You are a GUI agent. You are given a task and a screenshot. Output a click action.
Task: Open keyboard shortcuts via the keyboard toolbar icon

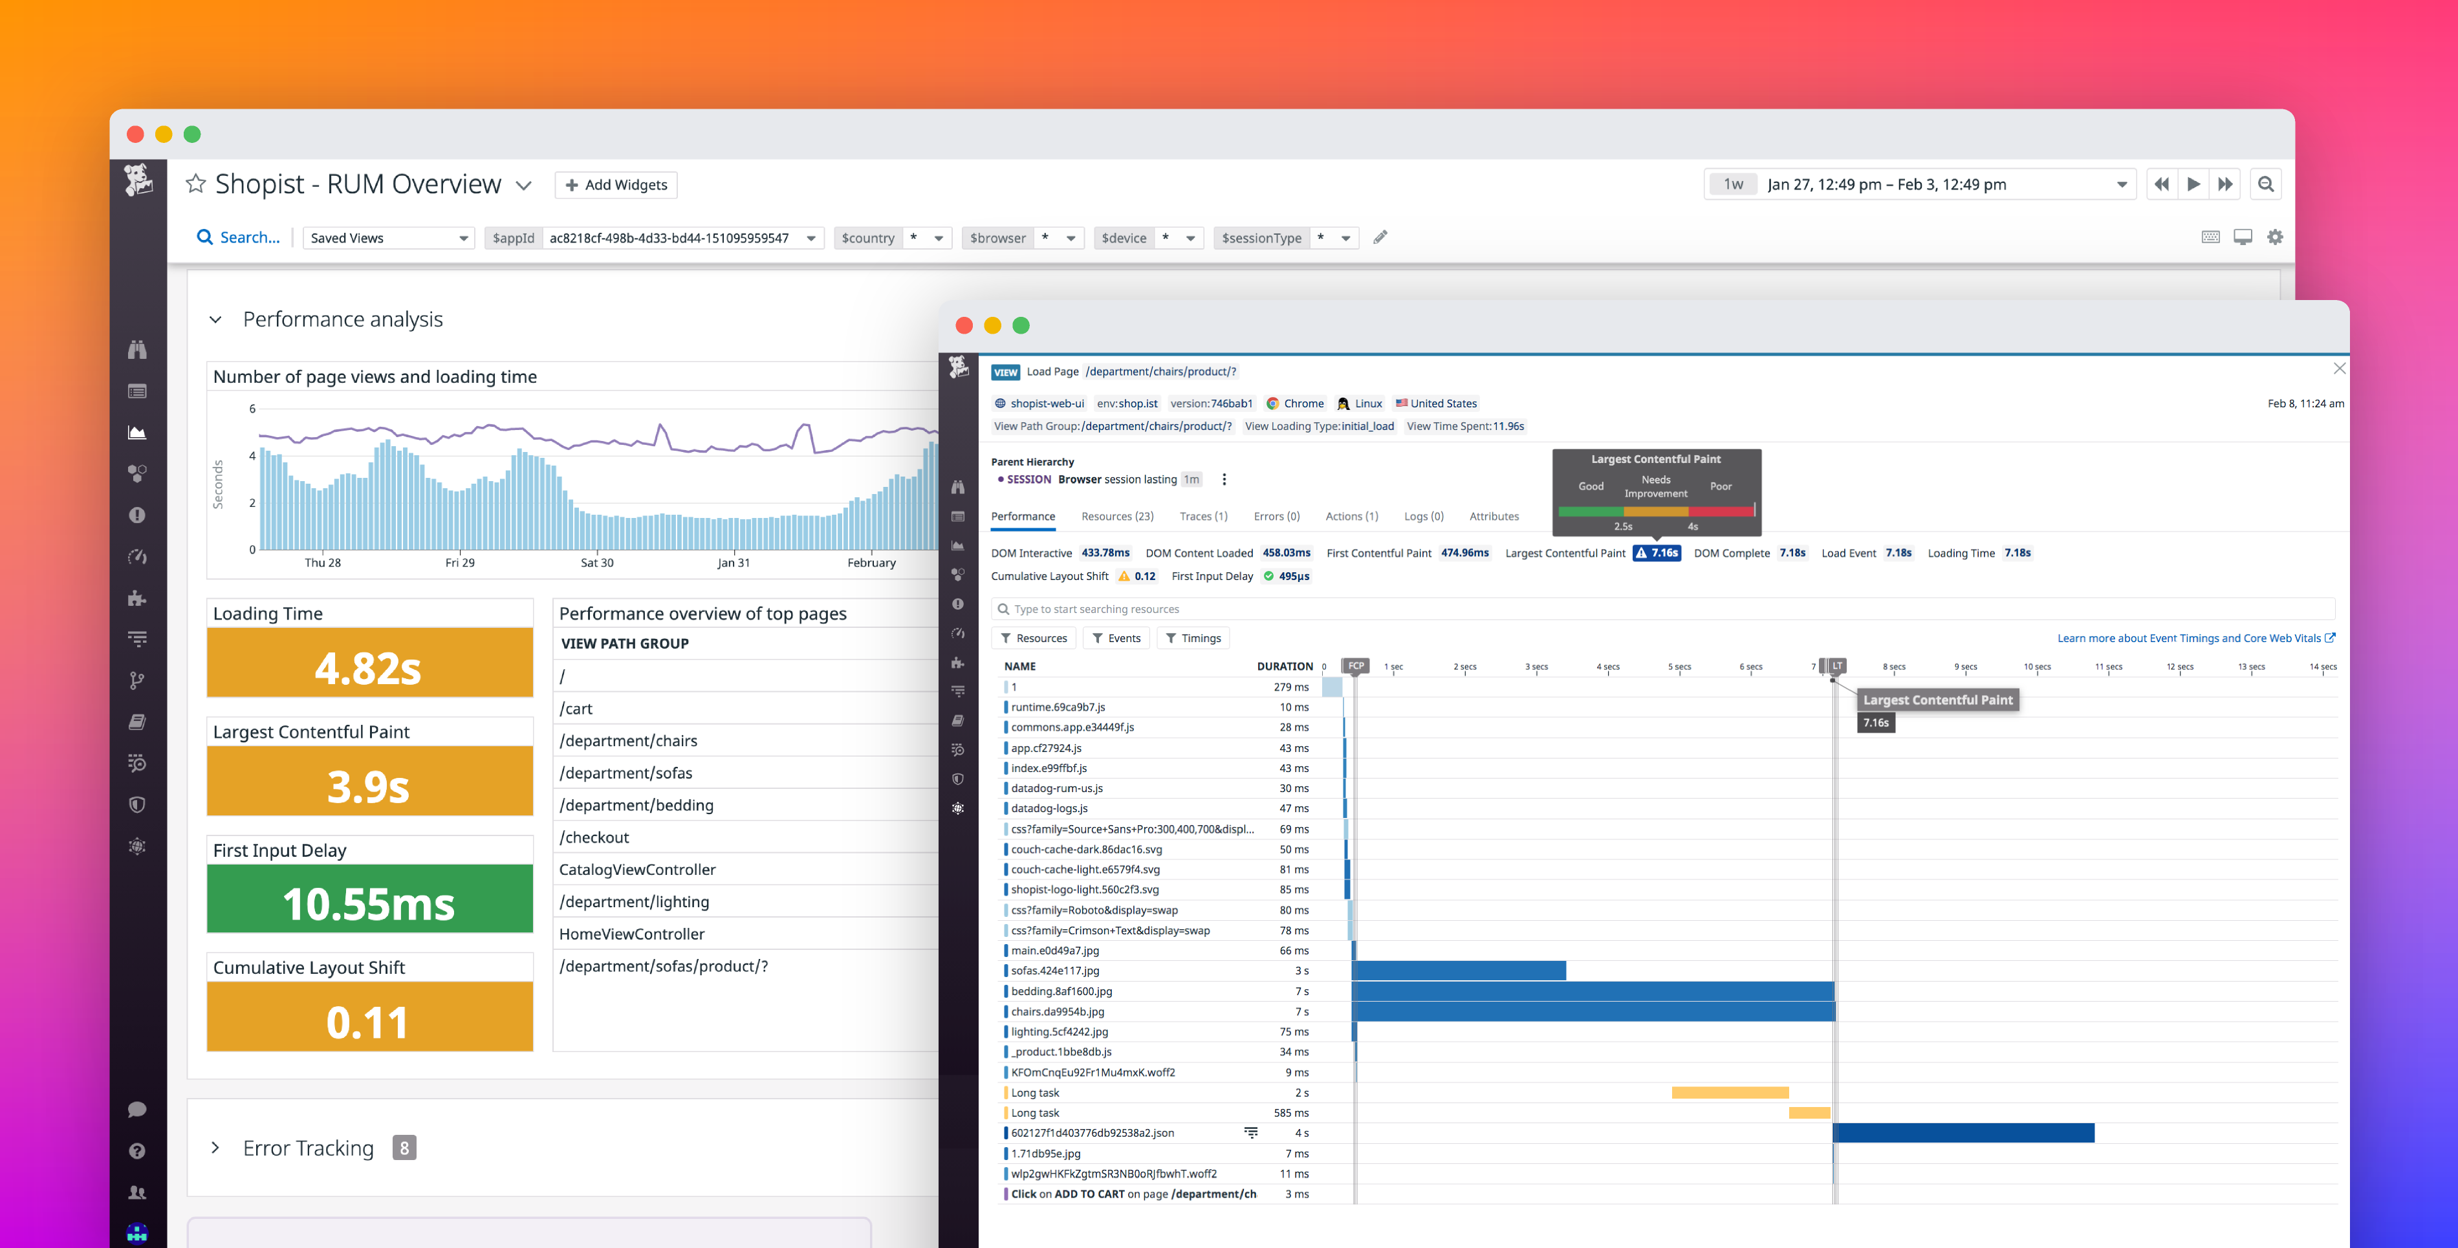click(x=2211, y=237)
